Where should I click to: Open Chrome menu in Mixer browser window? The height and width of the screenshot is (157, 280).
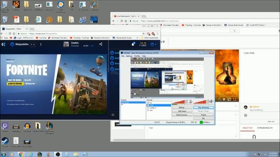[157, 34]
